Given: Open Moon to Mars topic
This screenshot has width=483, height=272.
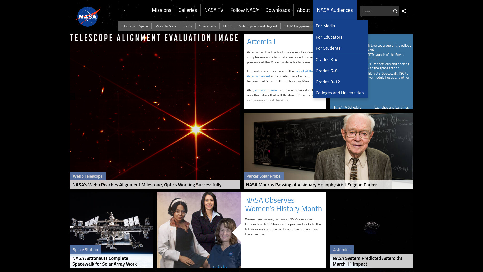Looking at the screenshot, I should coord(166,26).
